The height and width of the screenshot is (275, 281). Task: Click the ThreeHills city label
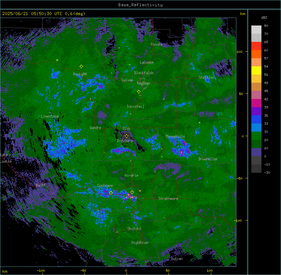click(x=175, y=137)
